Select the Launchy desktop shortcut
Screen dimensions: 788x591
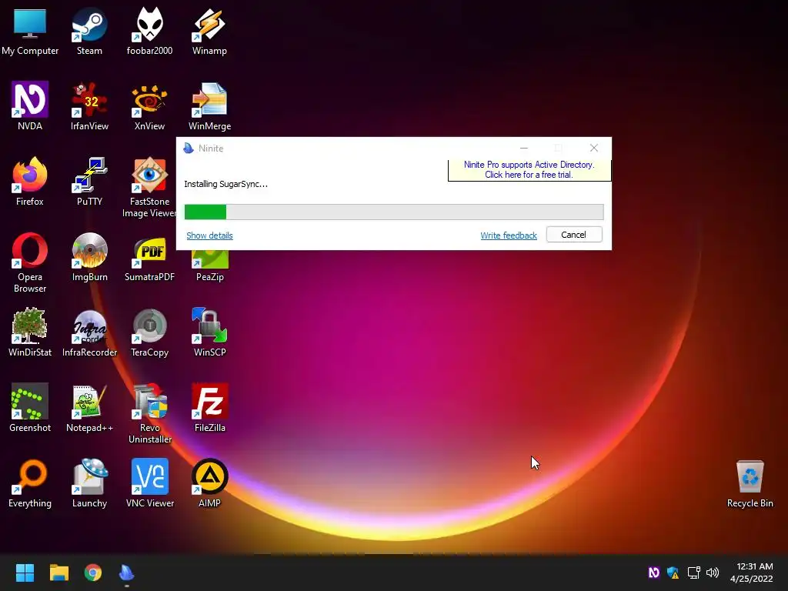click(89, 483)
